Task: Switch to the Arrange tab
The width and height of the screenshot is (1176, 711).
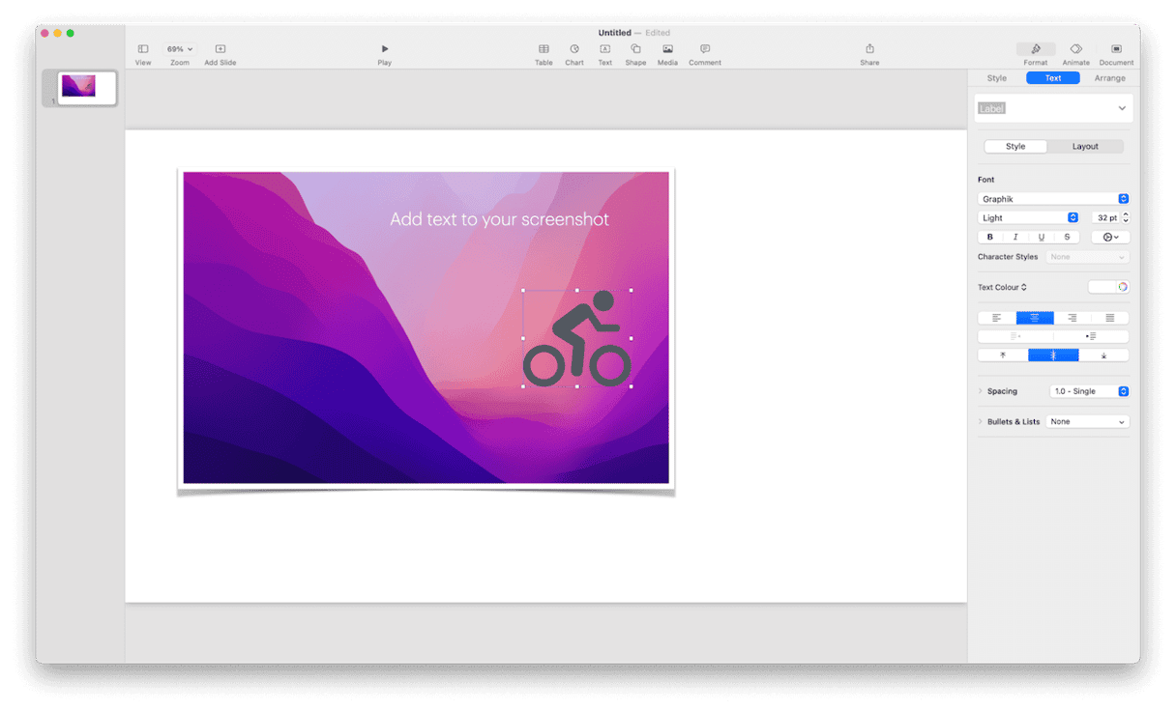Action: pos(1109,77)
